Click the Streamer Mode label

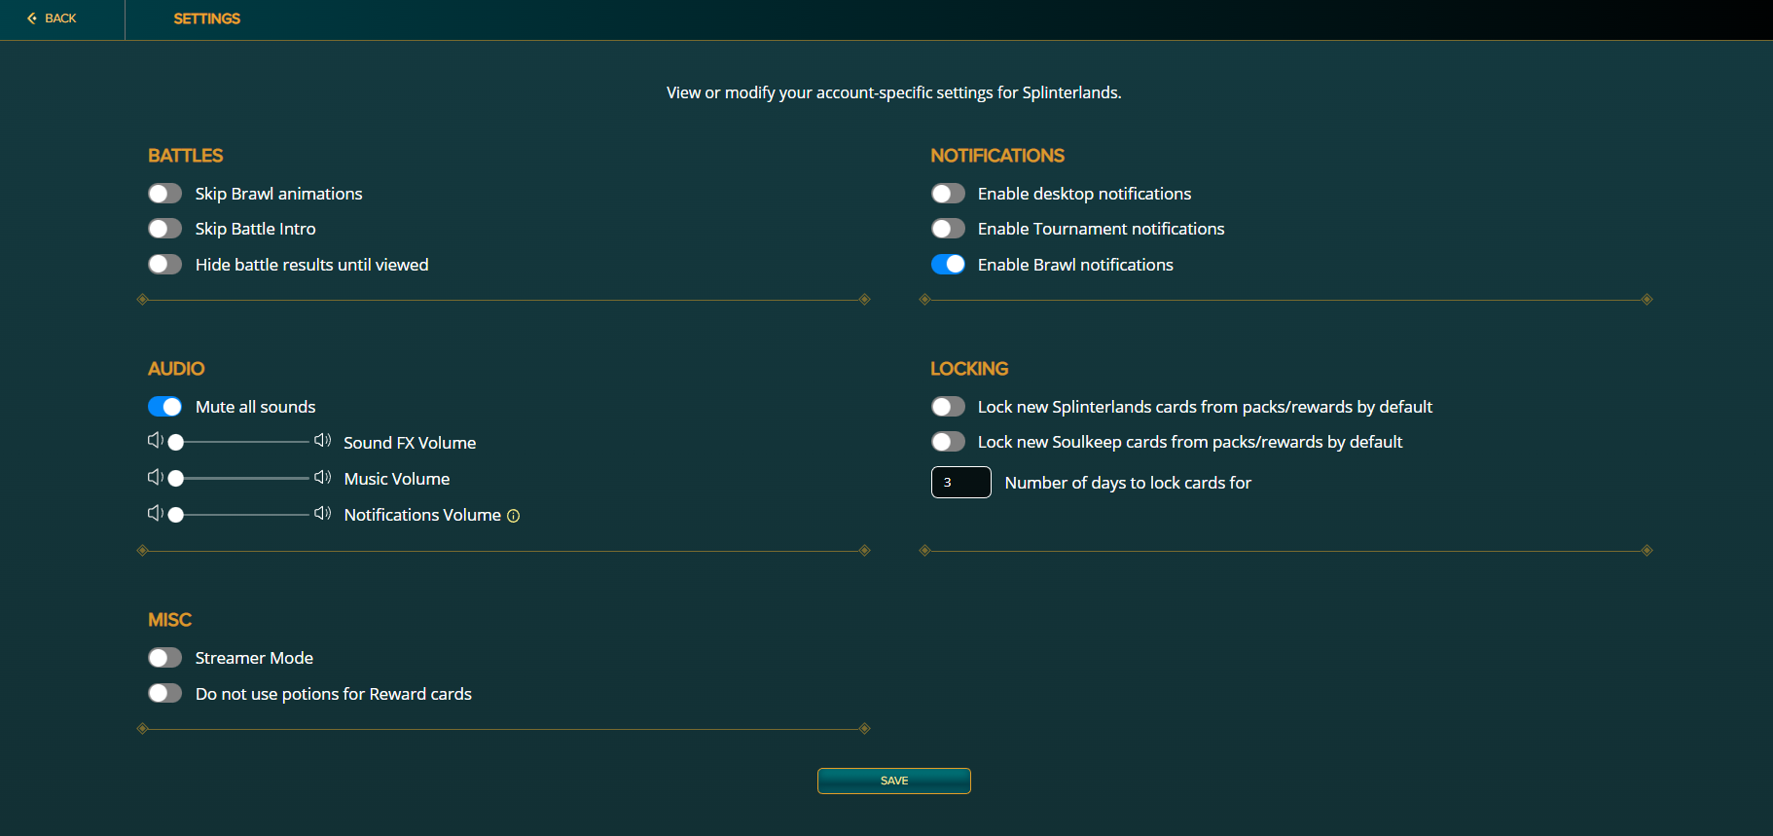(254, 658)
